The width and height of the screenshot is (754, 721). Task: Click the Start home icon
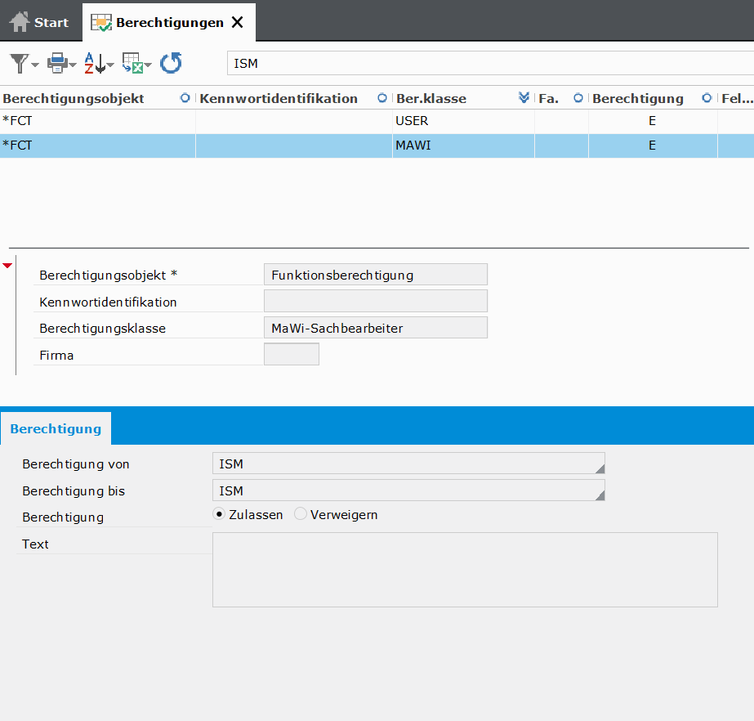pyautogui.click(x=20, y=22)
